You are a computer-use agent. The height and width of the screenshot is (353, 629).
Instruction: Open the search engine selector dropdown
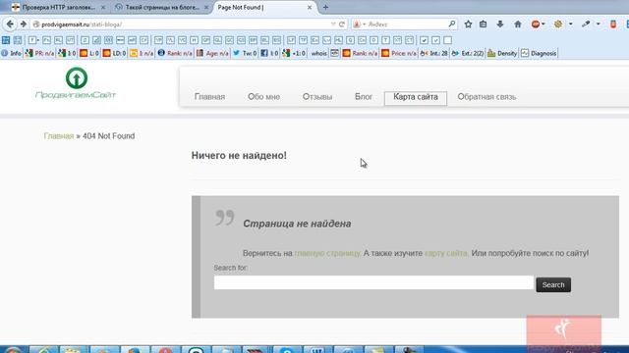coord(359,25)
